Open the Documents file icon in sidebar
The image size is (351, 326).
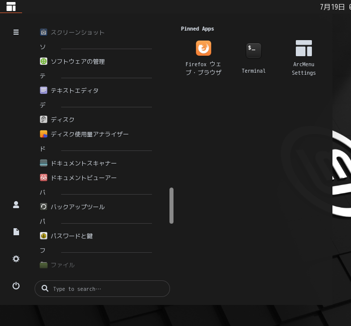pos(16,232)
